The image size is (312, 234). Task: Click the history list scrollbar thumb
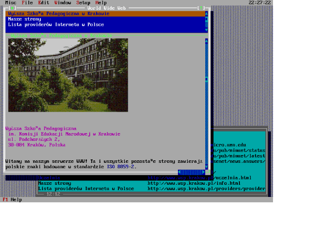point(207,19)
